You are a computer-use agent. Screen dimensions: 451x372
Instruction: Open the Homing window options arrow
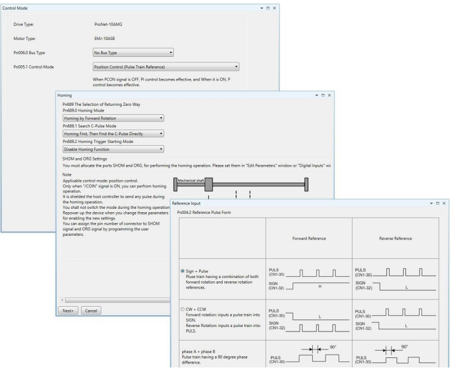[x=317, y=95]
